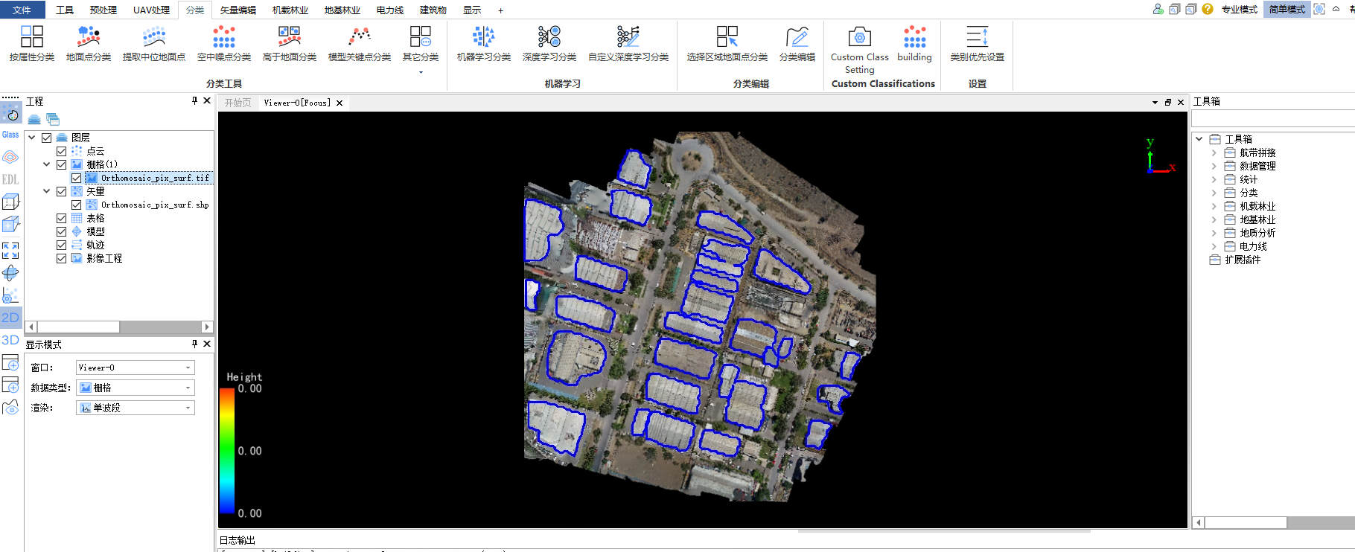Hide the Orthomosaic_pix_surf.tif layer

click(77, 178)
